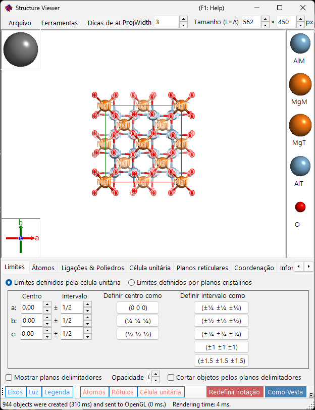Increase the a: Intervalo value
Image resolution: width=315 pixels, height=410 pixels.
coord(87,304)
